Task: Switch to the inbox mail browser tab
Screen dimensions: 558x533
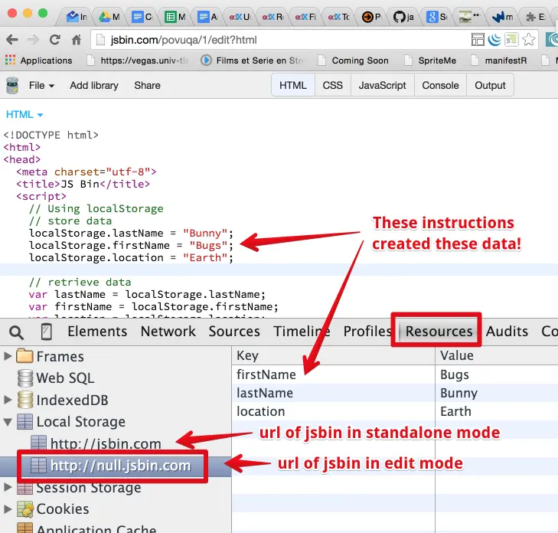Action: tap(77, 17)
